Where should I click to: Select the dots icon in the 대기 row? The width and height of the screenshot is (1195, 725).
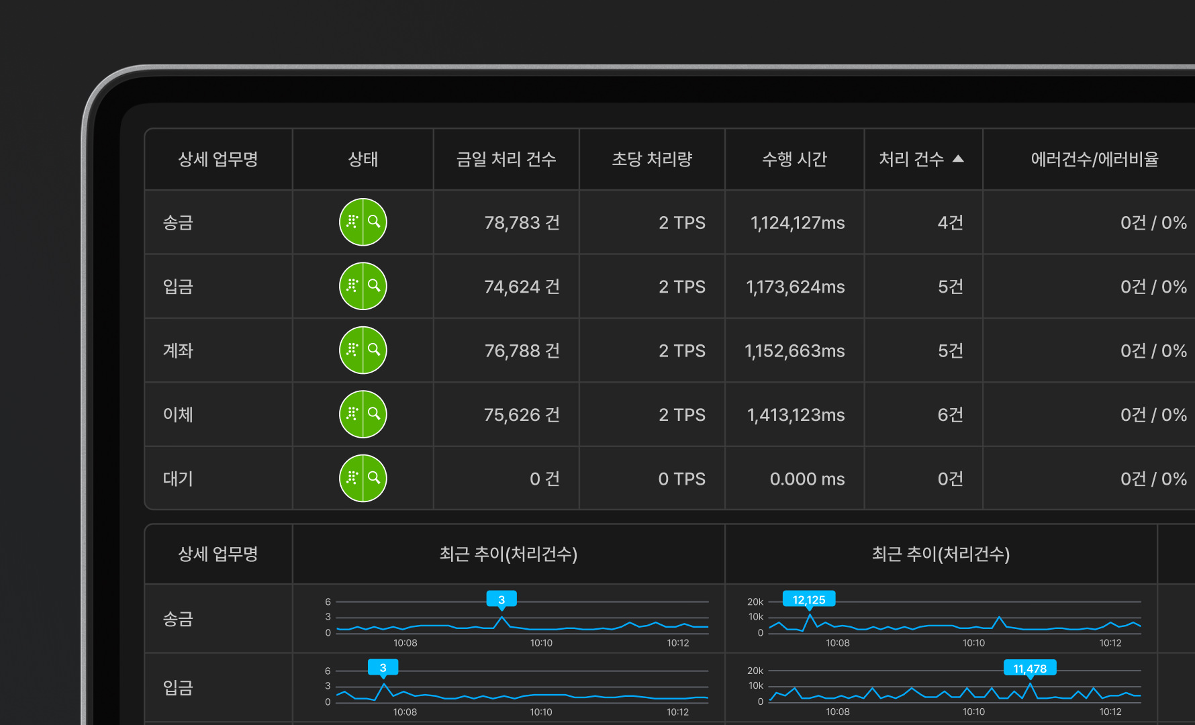(x=352, y=478)
